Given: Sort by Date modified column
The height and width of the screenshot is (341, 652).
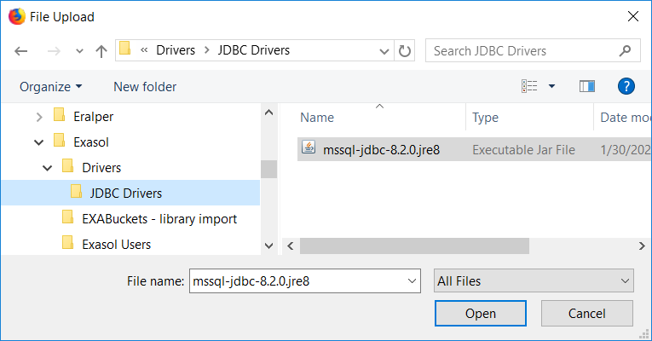Looking at the screenshot, I should (x=625, y=118).
